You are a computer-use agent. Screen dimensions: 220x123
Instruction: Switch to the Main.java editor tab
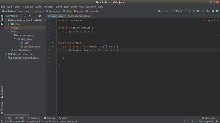tap(57, 16)
